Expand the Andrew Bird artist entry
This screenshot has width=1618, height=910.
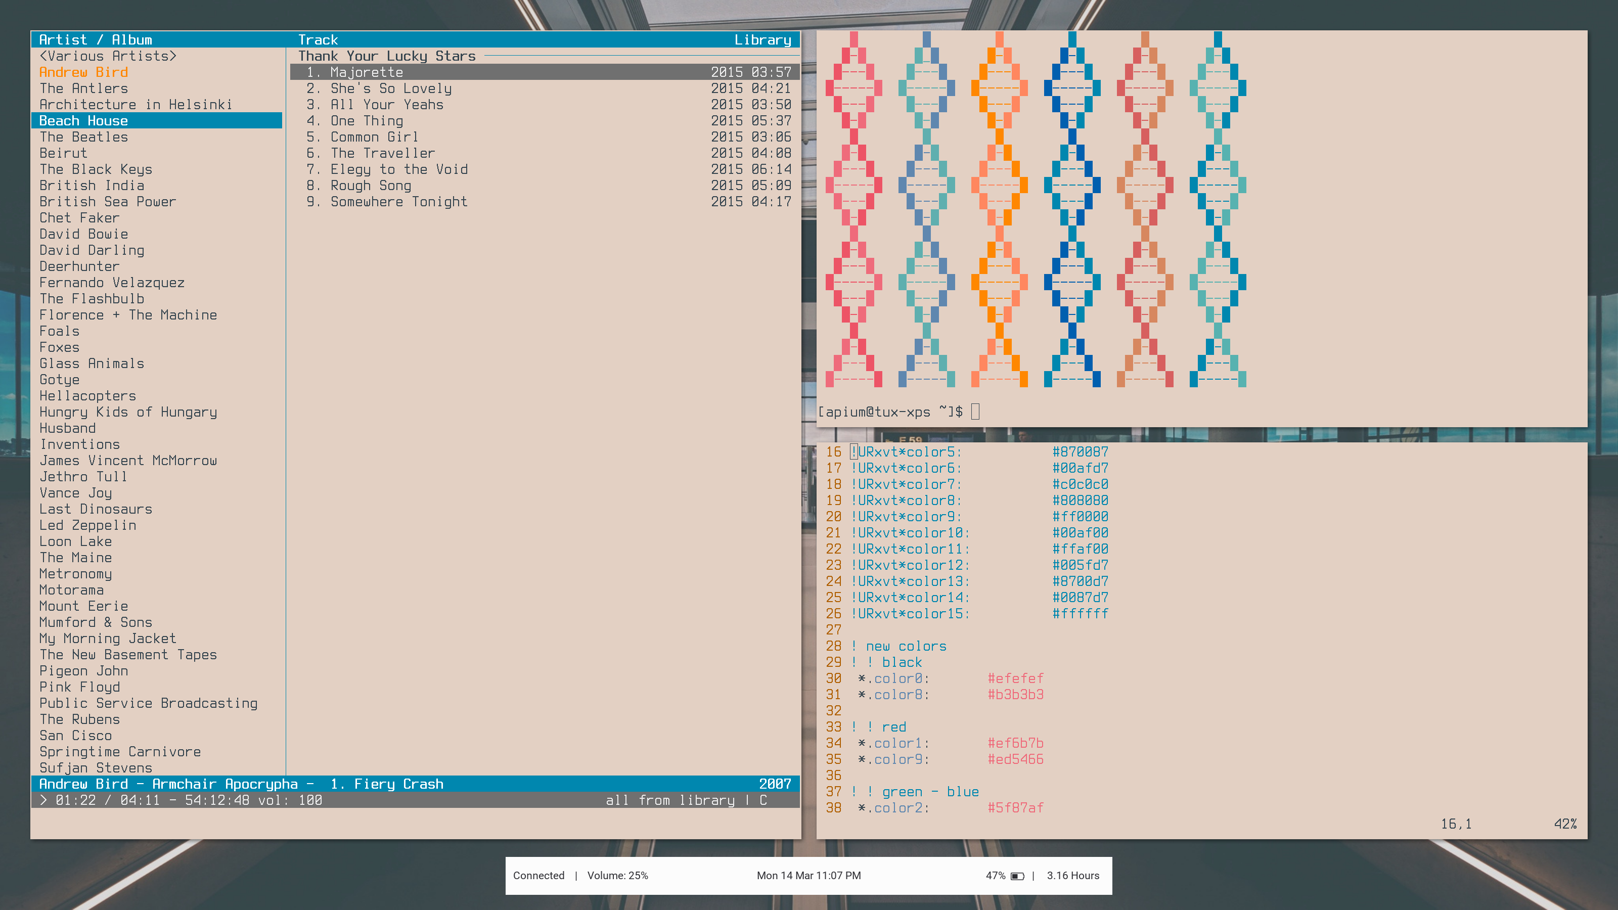83,72
